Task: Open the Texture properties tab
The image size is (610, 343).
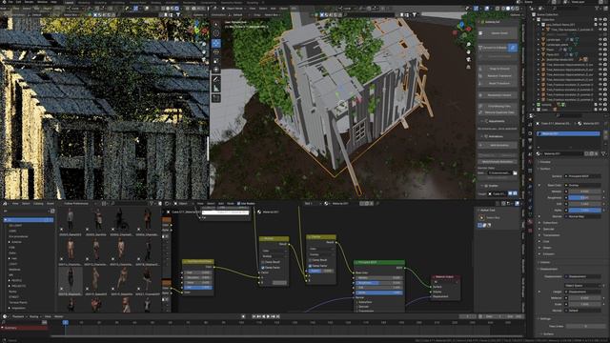Action: [x=530, y=230]
